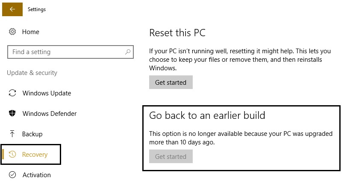The image size is (347, 184).
Task: Switch to the Windows Defender label
Action: pyautogui.click(x=50, y=114)
